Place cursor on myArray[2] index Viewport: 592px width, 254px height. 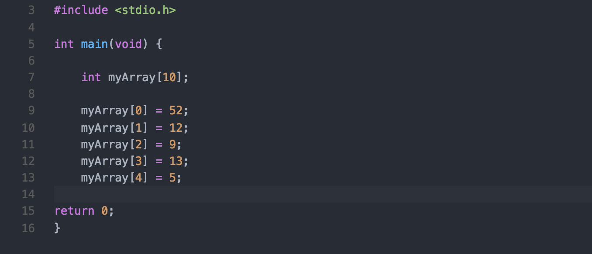pyautogui.click(x=139, y=144)
